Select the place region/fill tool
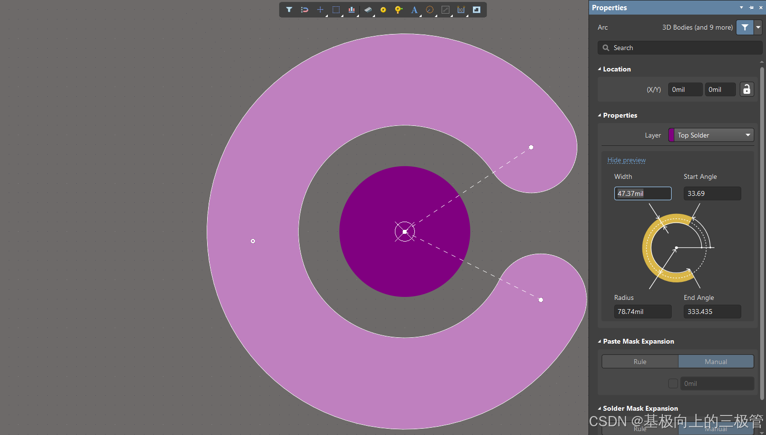Image resolution: width=766 pixels, height=435 pixels. tap(477, 10)
